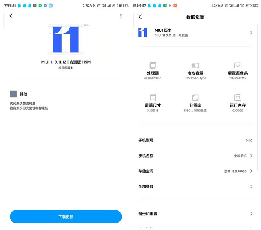Expand the MIUI 版本 row chevron
Image resolution: width=261 pixels, height=230 pixels.
pos(251,33)
